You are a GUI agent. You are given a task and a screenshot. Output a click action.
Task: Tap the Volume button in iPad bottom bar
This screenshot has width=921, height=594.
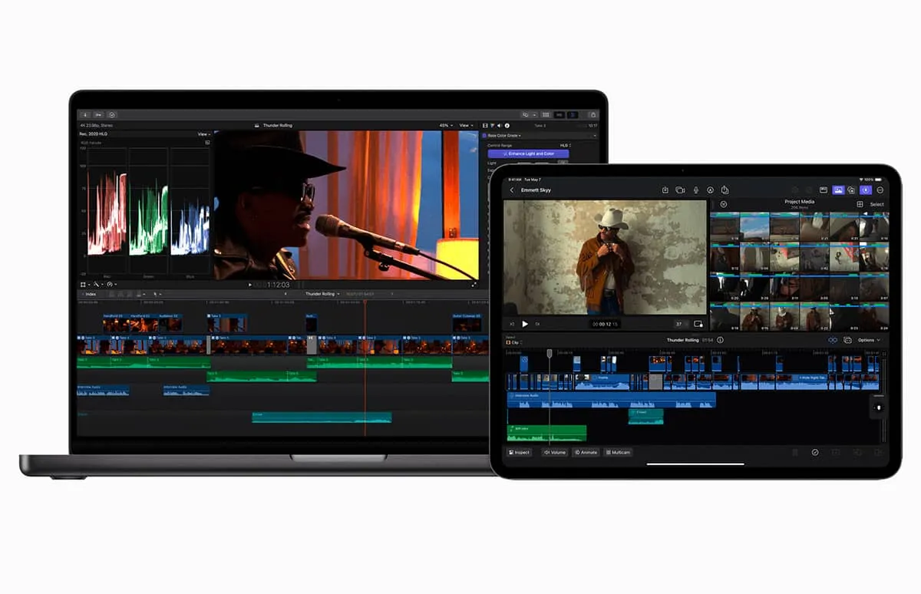555,452
